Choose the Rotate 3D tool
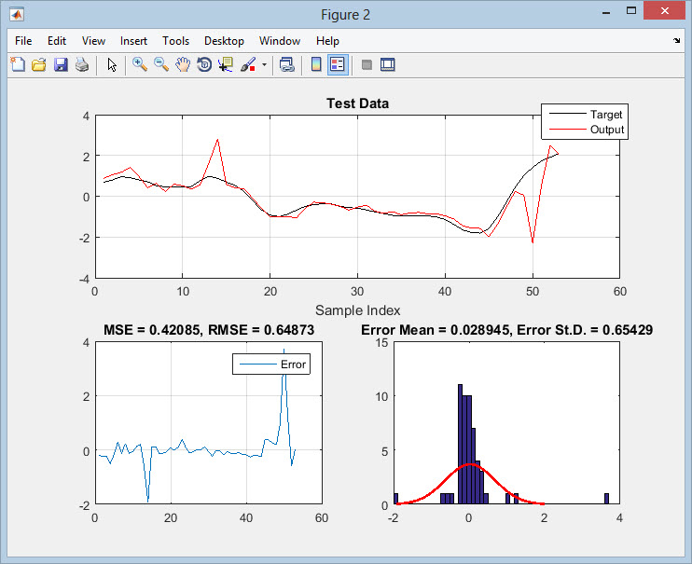Image resolution: width=692 pixels, height=564 pixels. [x=204, y=65]
